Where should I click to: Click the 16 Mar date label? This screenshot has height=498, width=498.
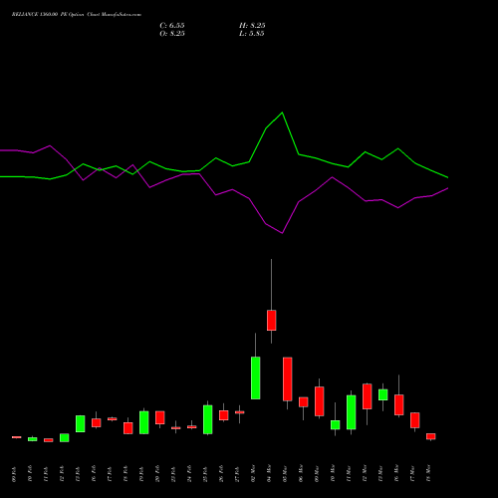(x=396, y=473)
